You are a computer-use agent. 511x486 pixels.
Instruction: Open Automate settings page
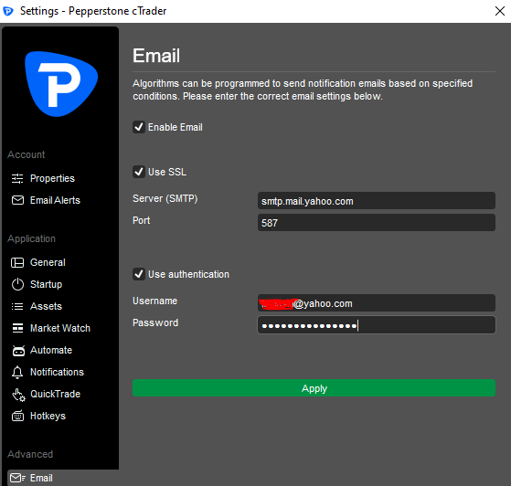pos(51,350)
